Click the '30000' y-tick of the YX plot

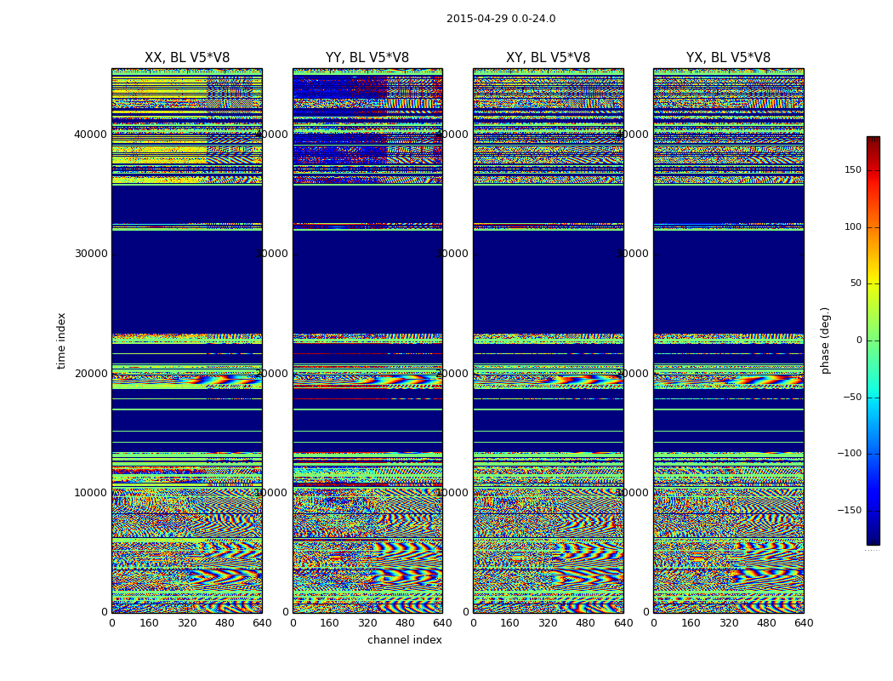point(633,254)
